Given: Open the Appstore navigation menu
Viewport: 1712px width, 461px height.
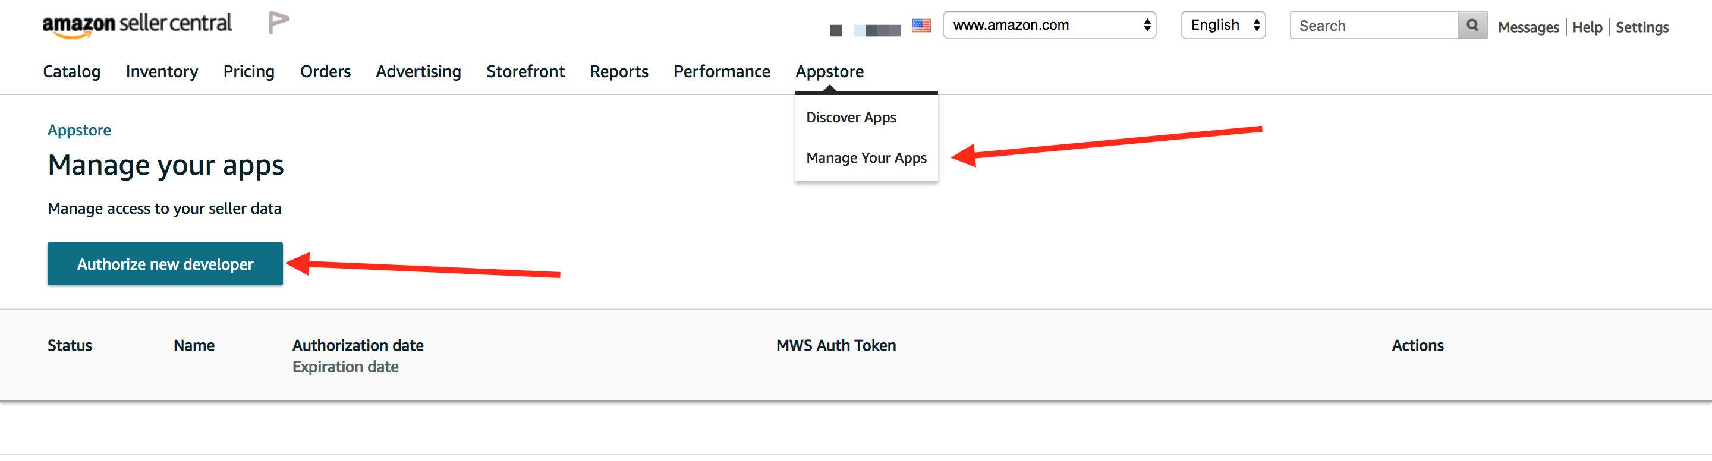Looking at the screenshot, I should click(829, 72).
